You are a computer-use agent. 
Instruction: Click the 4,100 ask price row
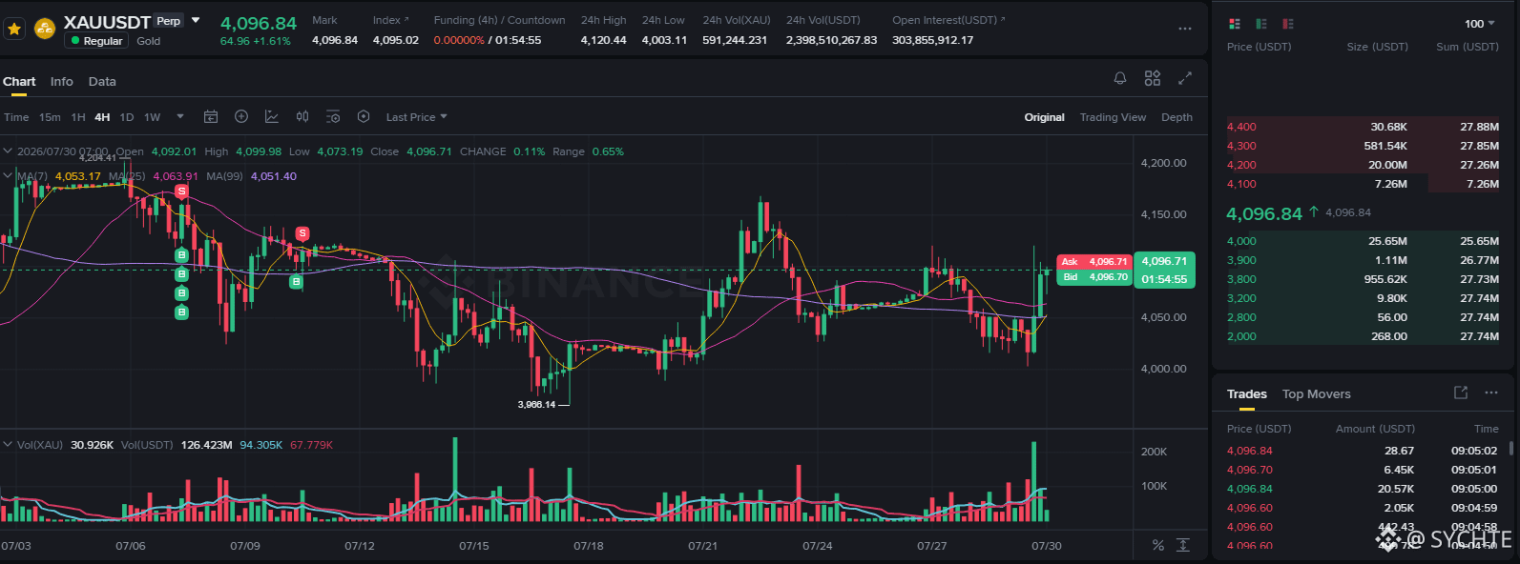pos(1363,184)
